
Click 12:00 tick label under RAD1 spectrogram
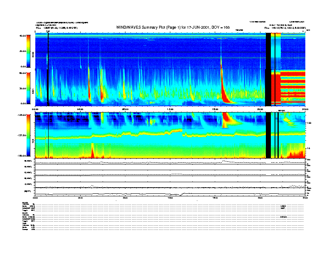pos(170,109)
